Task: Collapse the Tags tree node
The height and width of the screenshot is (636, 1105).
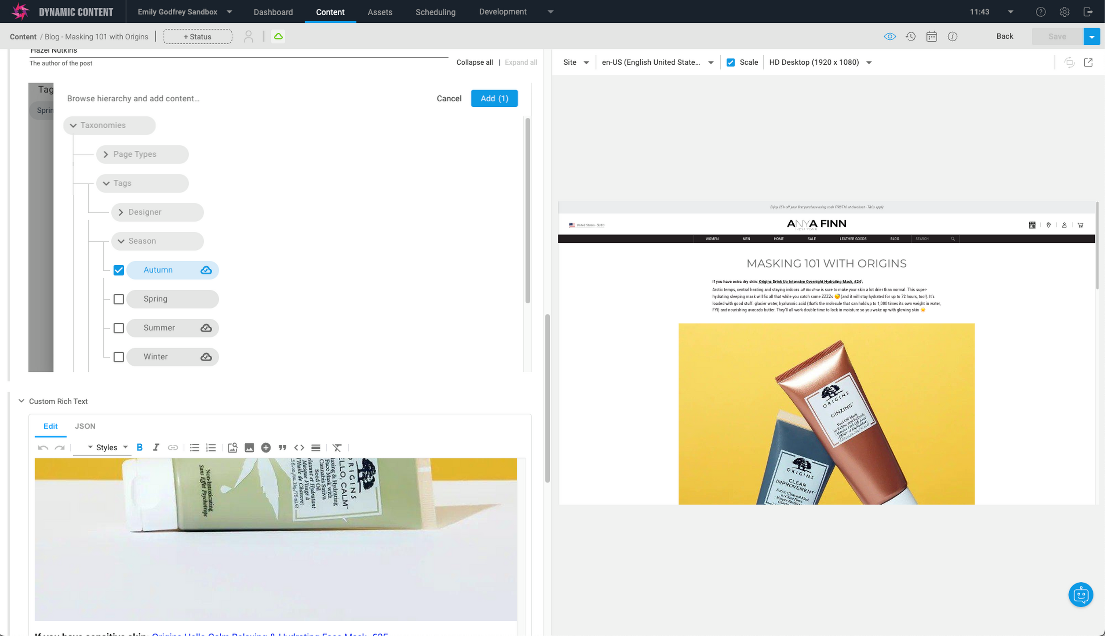Action: 106,183
